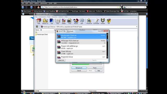The image size is (167, 94).
Task: Open the YouTubeYouTube bookmark
Action: [62, 11]
